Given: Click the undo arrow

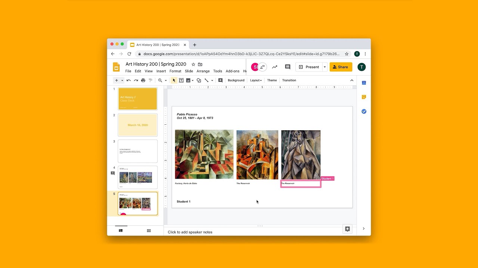Looking at the screenshot, I should tap(128, 80).
